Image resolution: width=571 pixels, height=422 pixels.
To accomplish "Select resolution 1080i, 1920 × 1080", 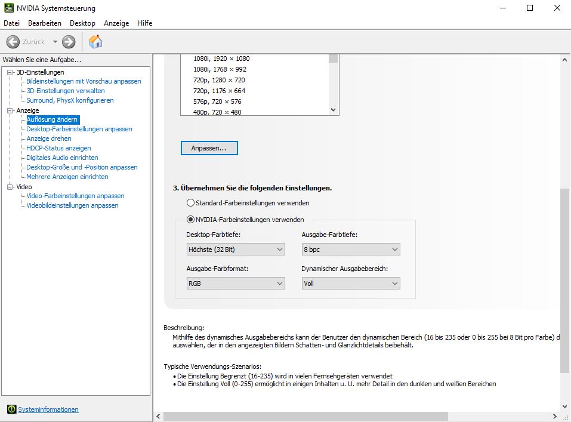I will (x=221, y=58).
